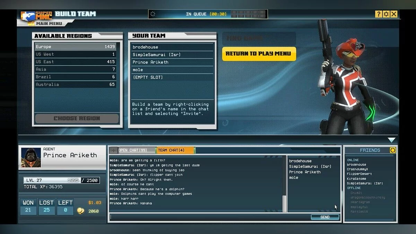Close game with X icon
The width and height of the screenshot is (416, 234).
tap(394, 14)
